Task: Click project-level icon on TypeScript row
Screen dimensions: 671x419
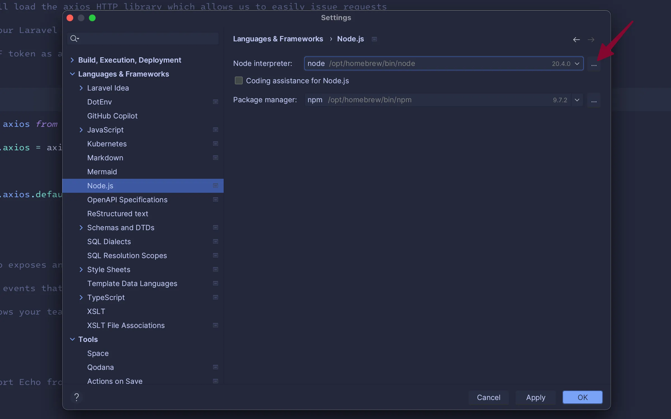Action: [x=215, y=297]
